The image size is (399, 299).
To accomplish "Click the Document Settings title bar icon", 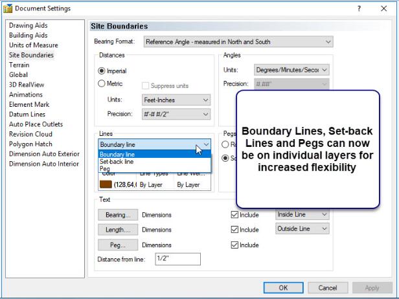I will [x=8, y=8].
